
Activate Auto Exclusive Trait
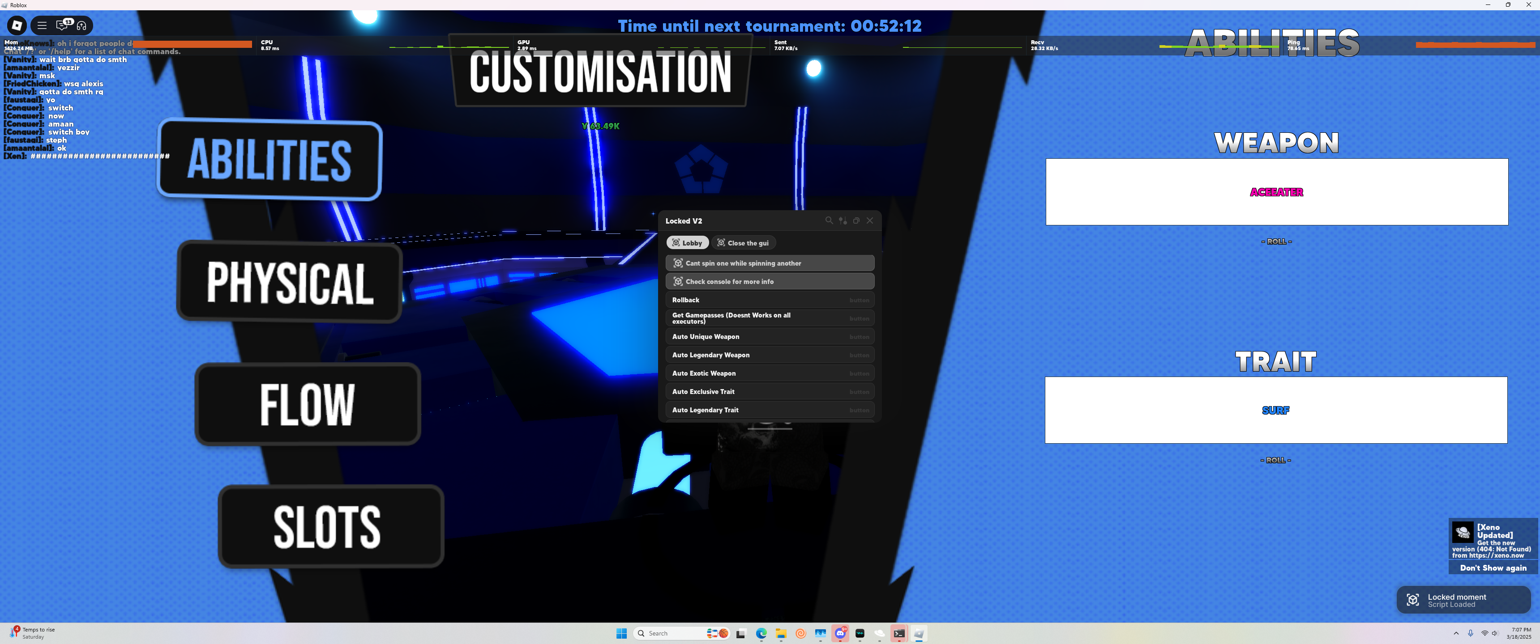770,391
